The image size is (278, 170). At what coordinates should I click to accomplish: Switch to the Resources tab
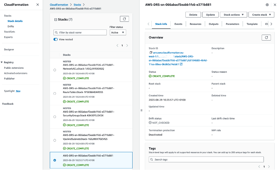(195, 24)
